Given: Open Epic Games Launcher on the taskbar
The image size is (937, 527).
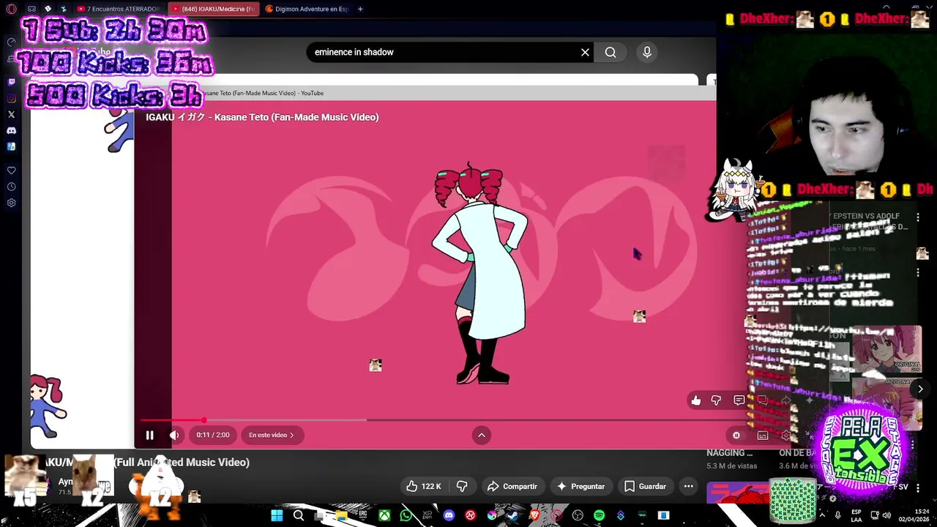Looking at the screenshot, I should click(362, 516).
